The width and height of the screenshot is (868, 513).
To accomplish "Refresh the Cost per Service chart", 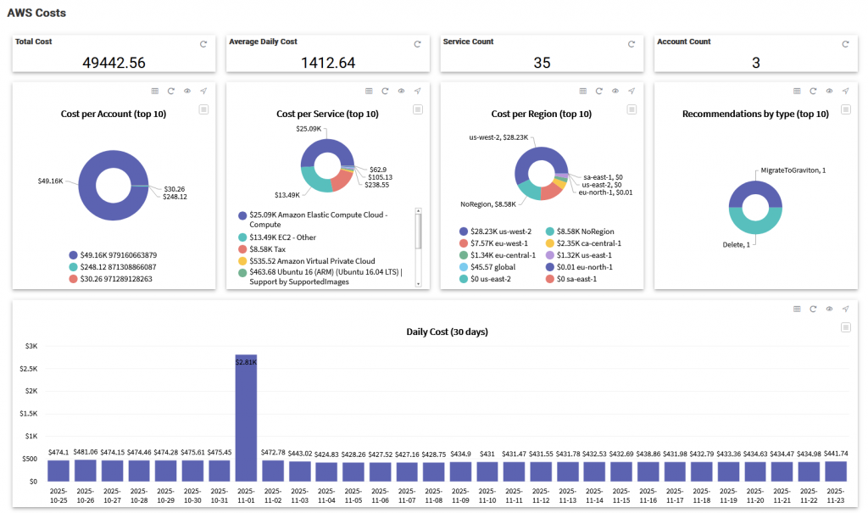I will pos(385,91).
